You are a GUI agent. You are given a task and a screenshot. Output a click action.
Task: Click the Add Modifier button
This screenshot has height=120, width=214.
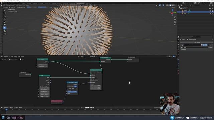click(x=197, y=42)
